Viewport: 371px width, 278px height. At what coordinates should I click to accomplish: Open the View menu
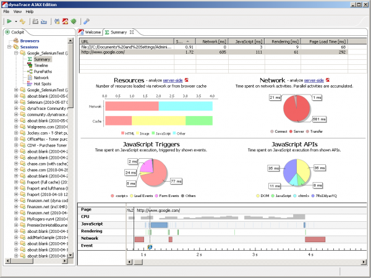(17, 12)
